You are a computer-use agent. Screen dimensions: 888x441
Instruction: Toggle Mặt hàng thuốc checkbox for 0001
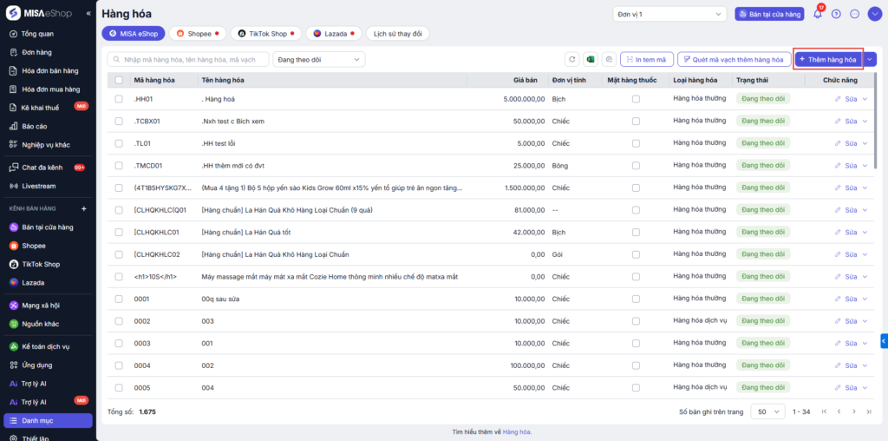tap(636, 299)
